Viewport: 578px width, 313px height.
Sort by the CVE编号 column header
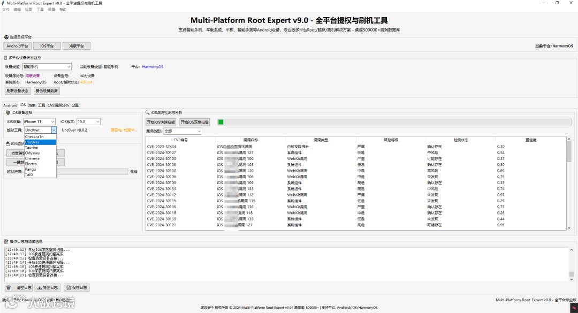(x=181, y=140)
